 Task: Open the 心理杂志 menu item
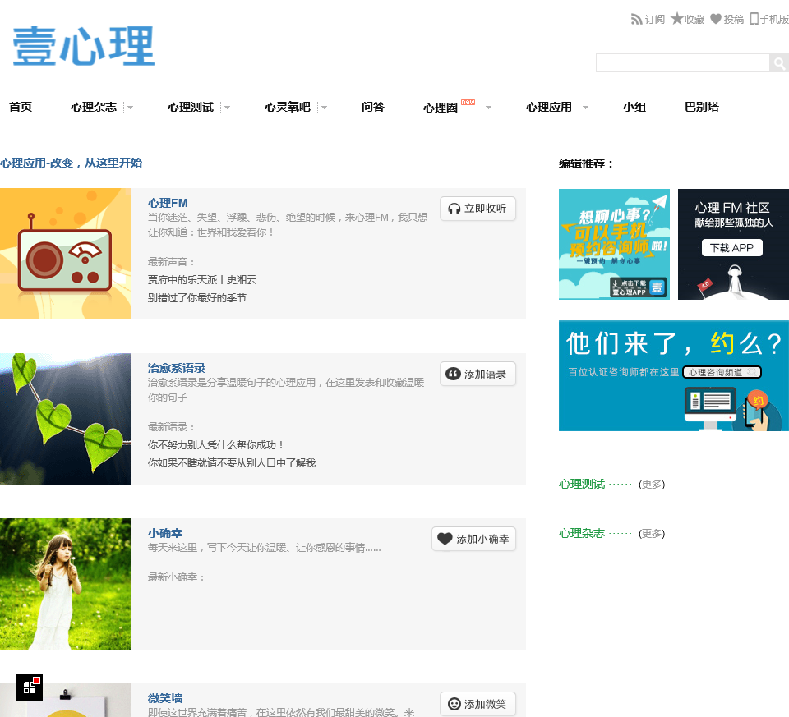coord(94,107)
